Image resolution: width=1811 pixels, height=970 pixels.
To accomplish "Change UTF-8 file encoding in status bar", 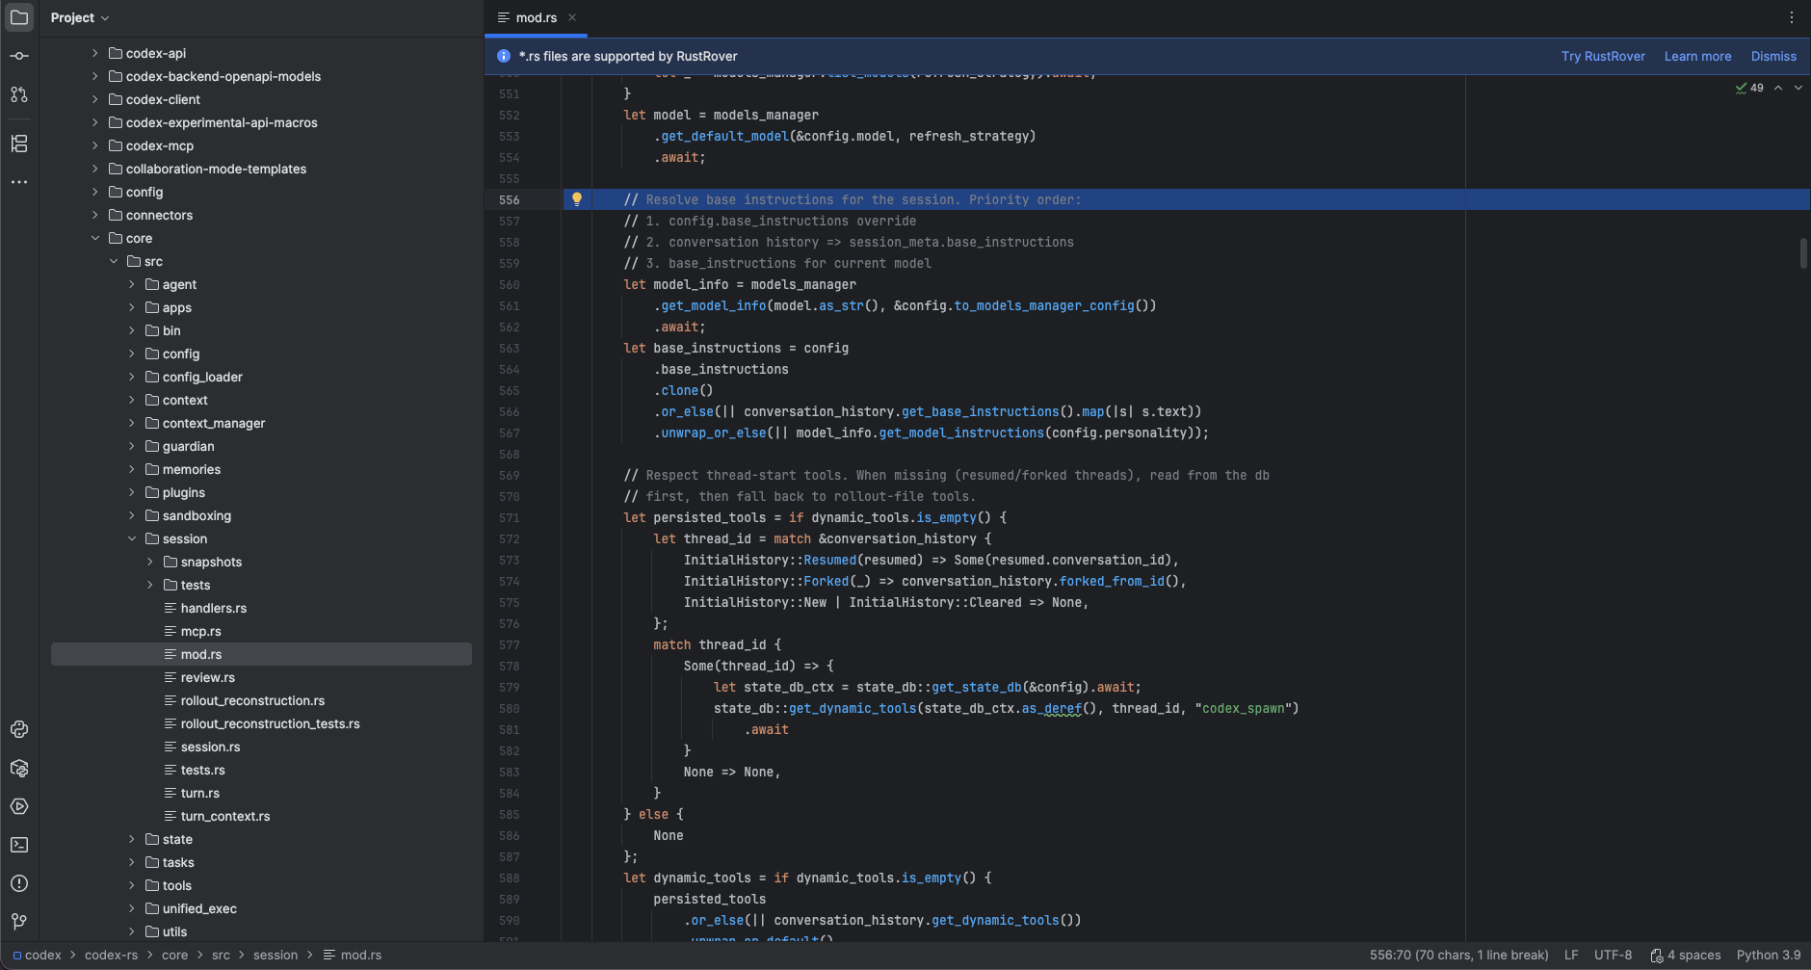I will pos(1613,956).
